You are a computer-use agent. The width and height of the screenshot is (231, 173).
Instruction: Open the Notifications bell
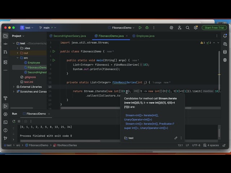pos(225,36)
